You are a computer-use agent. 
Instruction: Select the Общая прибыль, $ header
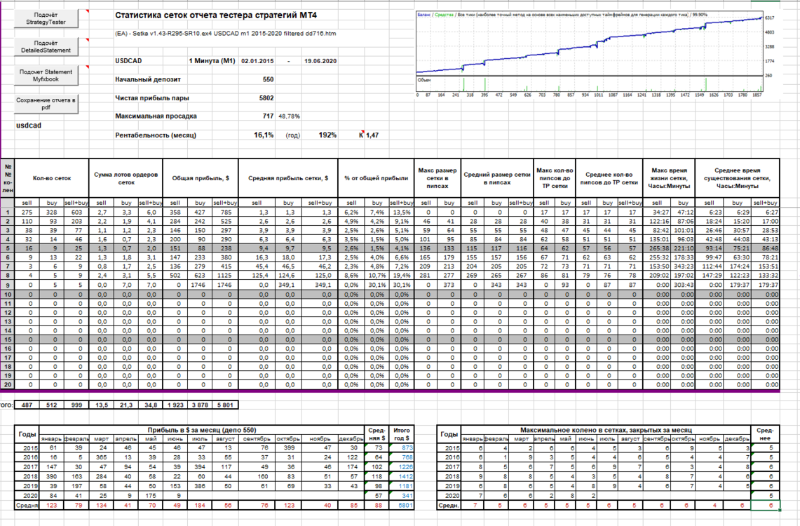click(x=201, y=178)
